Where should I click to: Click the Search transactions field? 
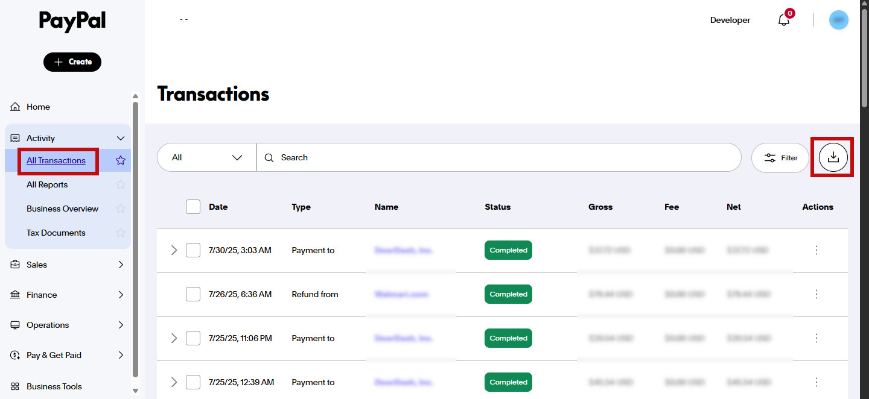coord(498,157)
